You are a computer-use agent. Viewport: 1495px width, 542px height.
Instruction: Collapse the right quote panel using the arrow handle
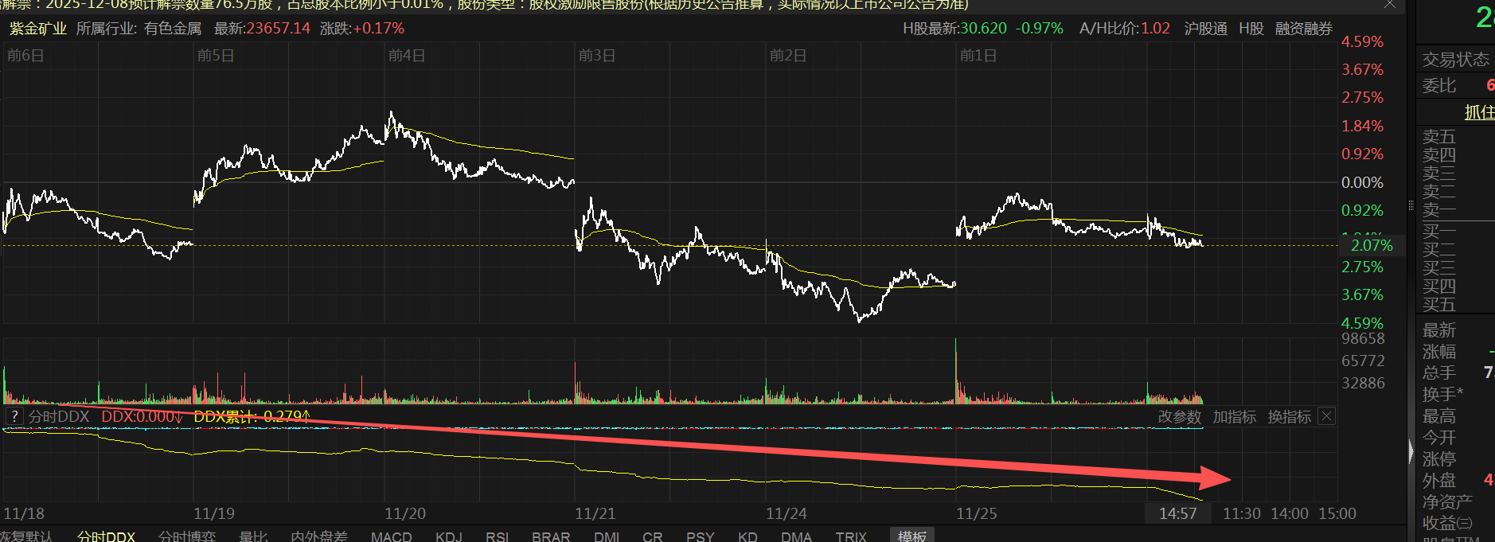[1411, 453]
